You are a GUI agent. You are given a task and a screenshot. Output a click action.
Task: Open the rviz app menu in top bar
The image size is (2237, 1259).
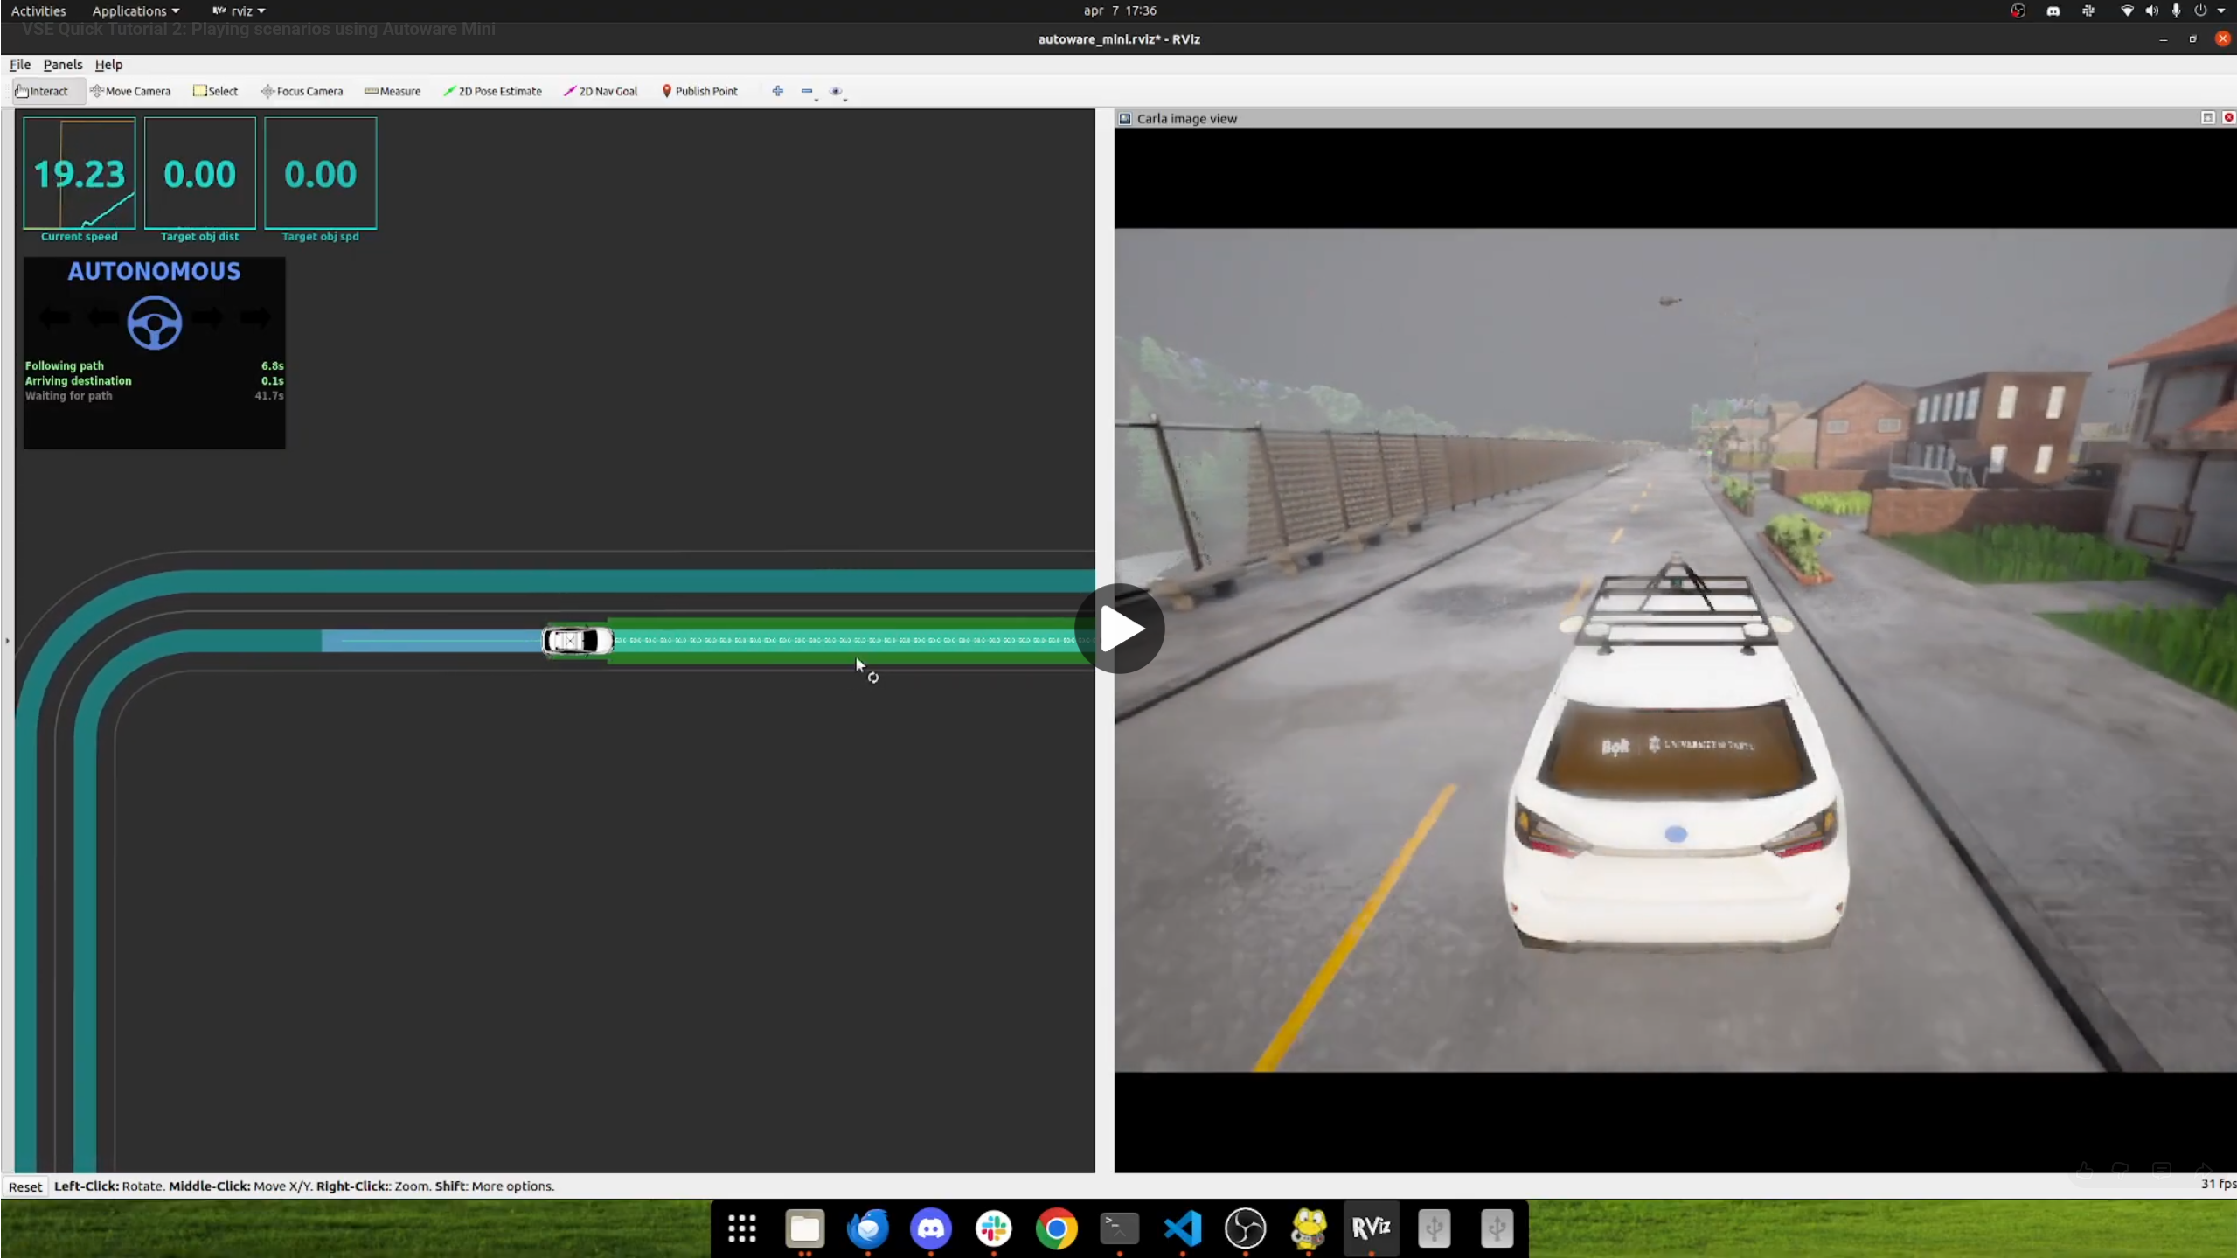tap(239, 10)
